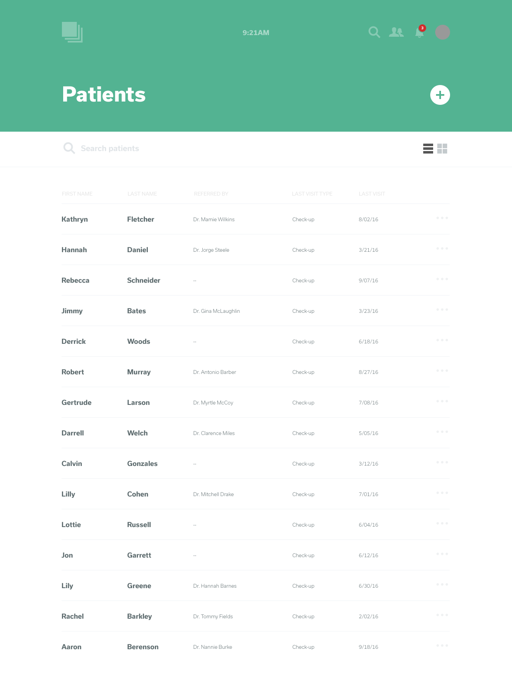Switch to grid view layout

click(442, 149)
